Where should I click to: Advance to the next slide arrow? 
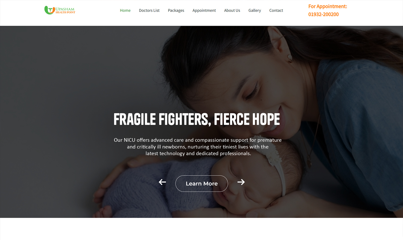pyautogui.click(x=241, y=182)
